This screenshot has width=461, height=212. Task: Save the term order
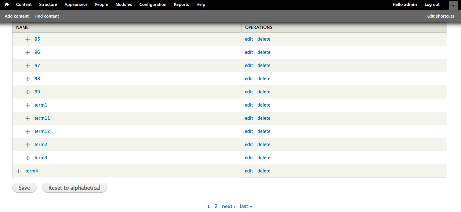click(x=24, y=188)
